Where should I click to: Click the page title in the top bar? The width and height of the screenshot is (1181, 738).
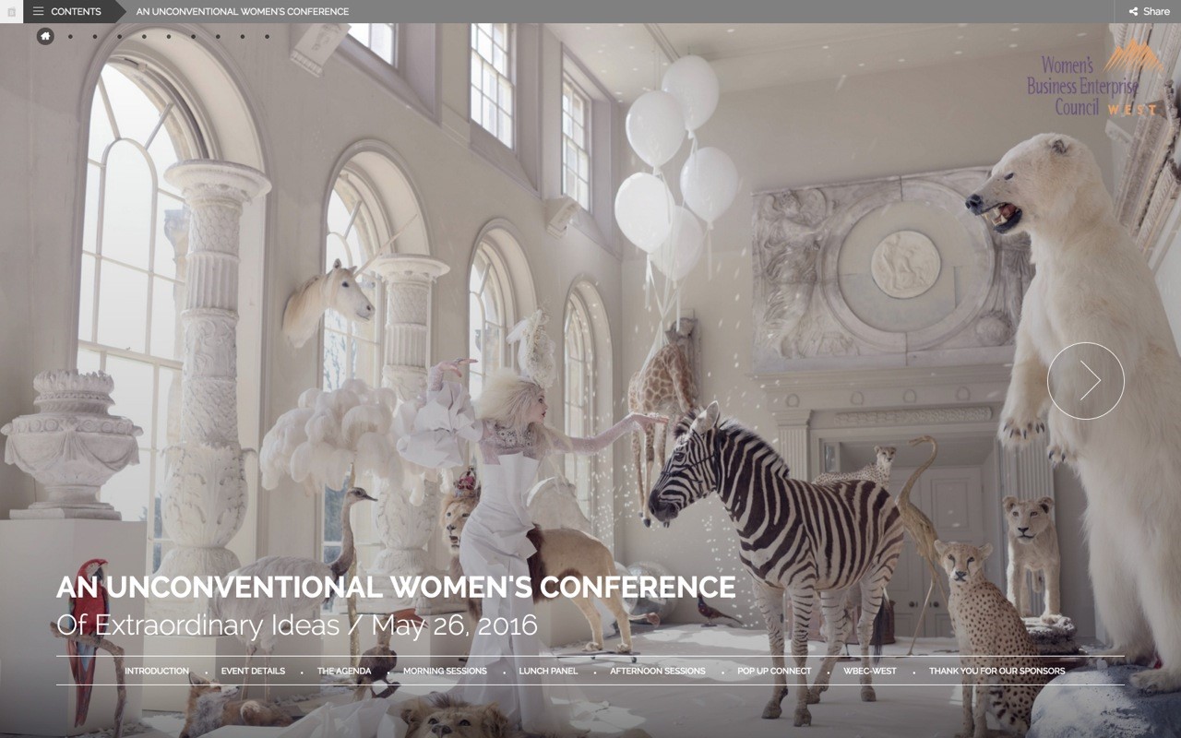(242, 11)
